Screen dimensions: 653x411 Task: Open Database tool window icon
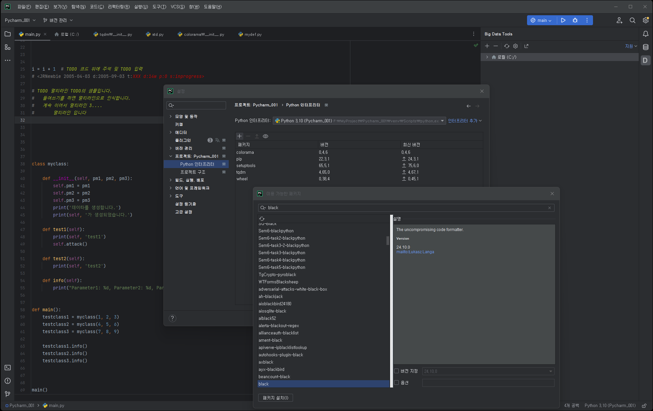click(x=646, y=47)
